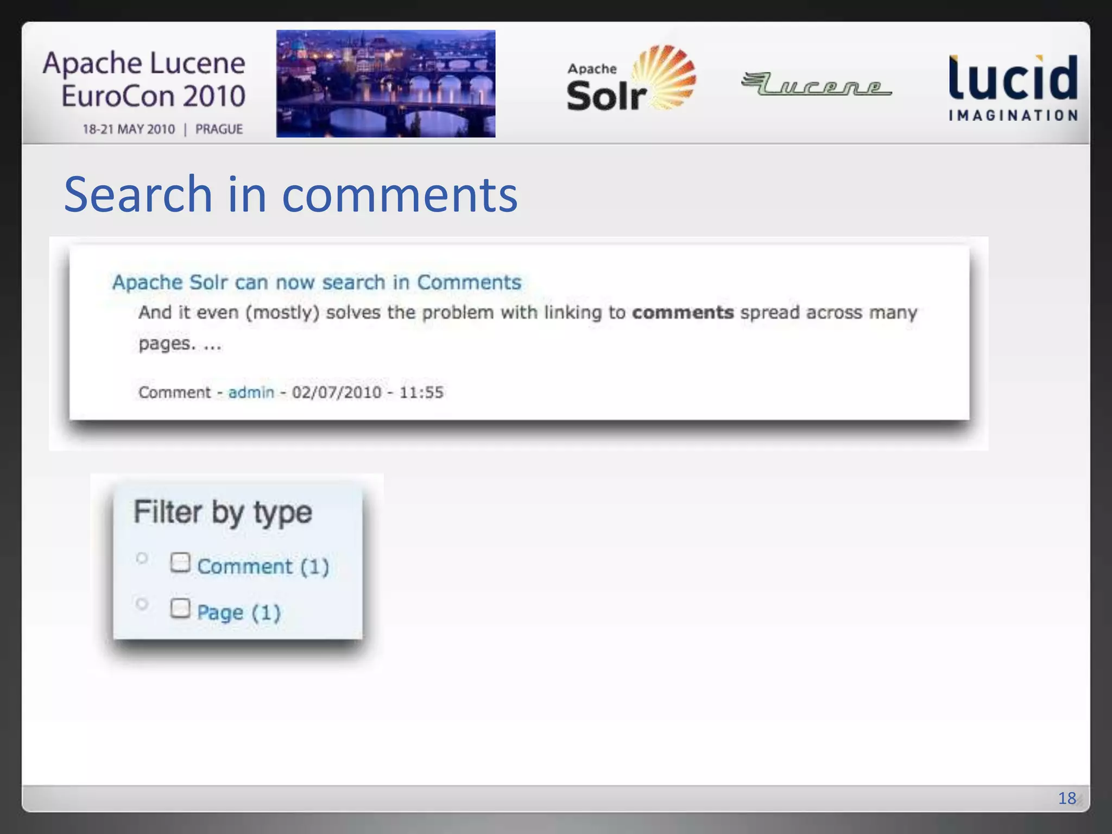
Task: Click the bullet beside Comment filter
Action: pyautogui.click(x=142, y=558)
